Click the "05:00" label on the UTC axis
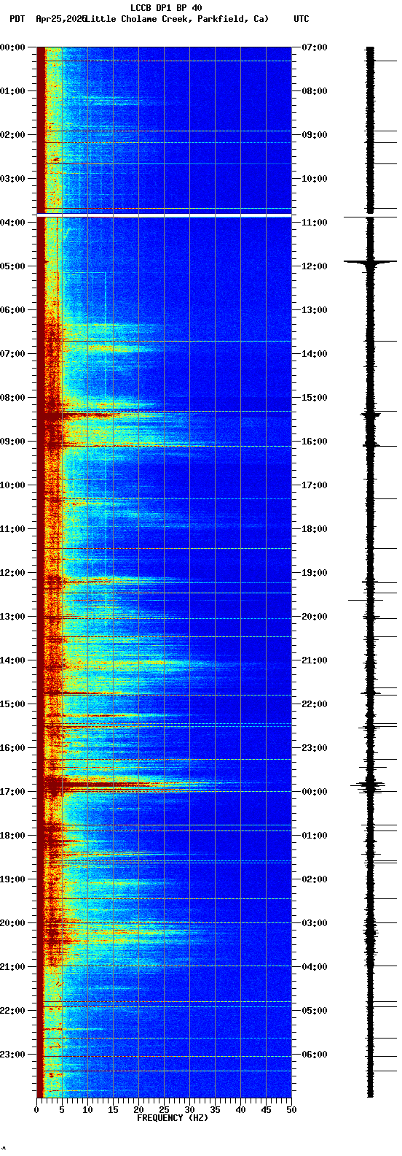The height and width of the screenshot is (1156, 402). (x=315, y=1011)
